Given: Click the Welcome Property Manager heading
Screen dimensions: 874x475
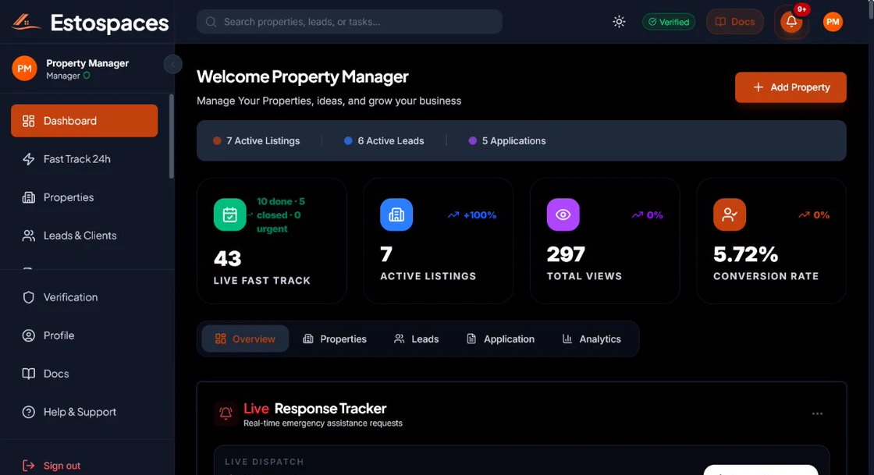Looking at the screenshot, I should [303, 76].
